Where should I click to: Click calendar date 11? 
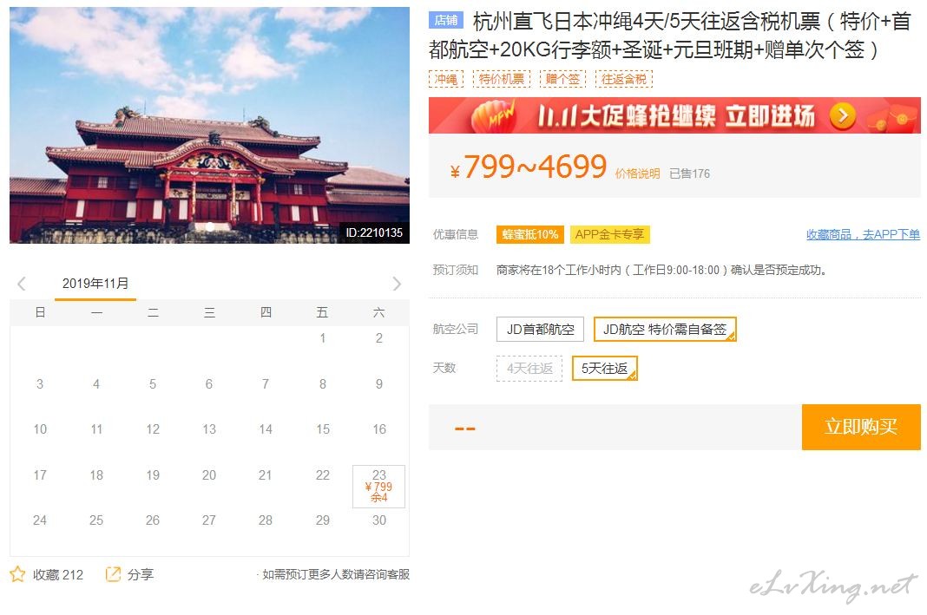tap(96, 429)
